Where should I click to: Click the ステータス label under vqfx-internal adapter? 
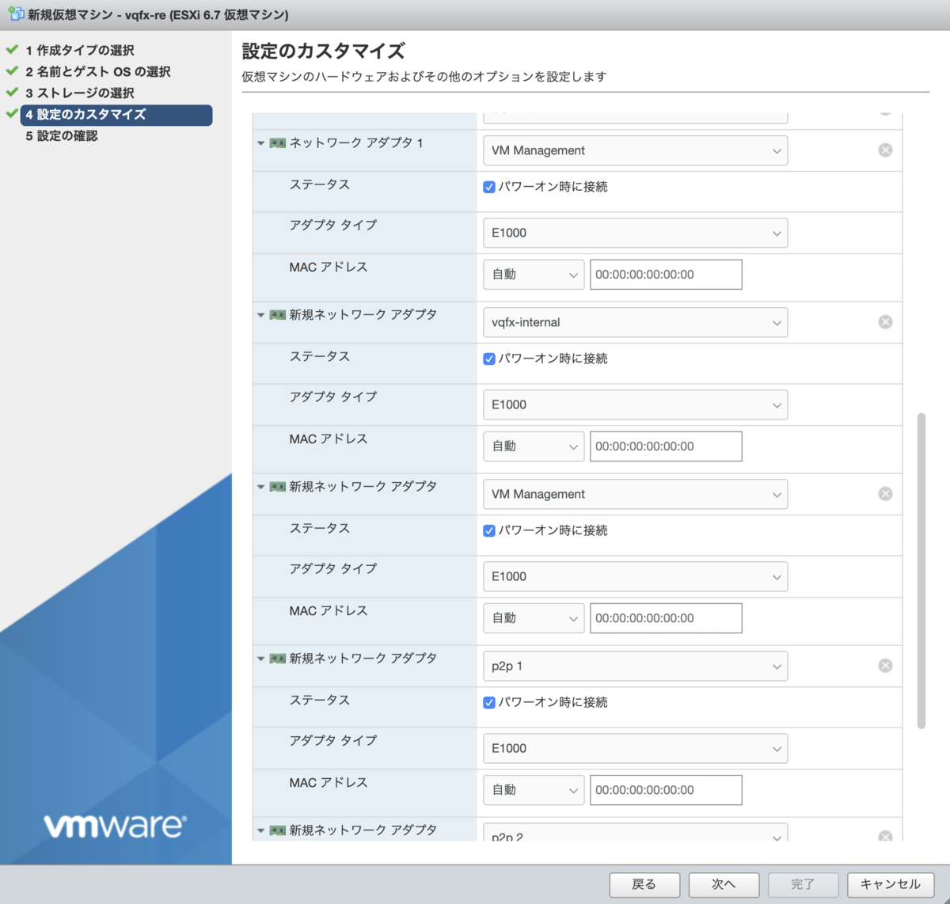coord(320,356)
